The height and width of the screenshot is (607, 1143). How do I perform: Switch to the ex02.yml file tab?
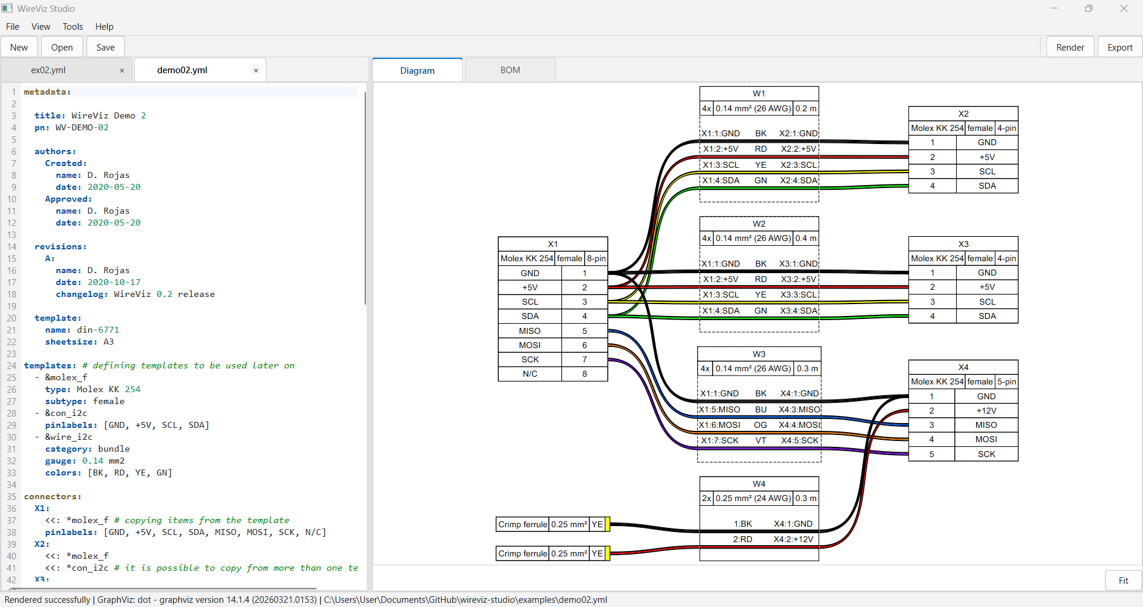pos(48,70)
